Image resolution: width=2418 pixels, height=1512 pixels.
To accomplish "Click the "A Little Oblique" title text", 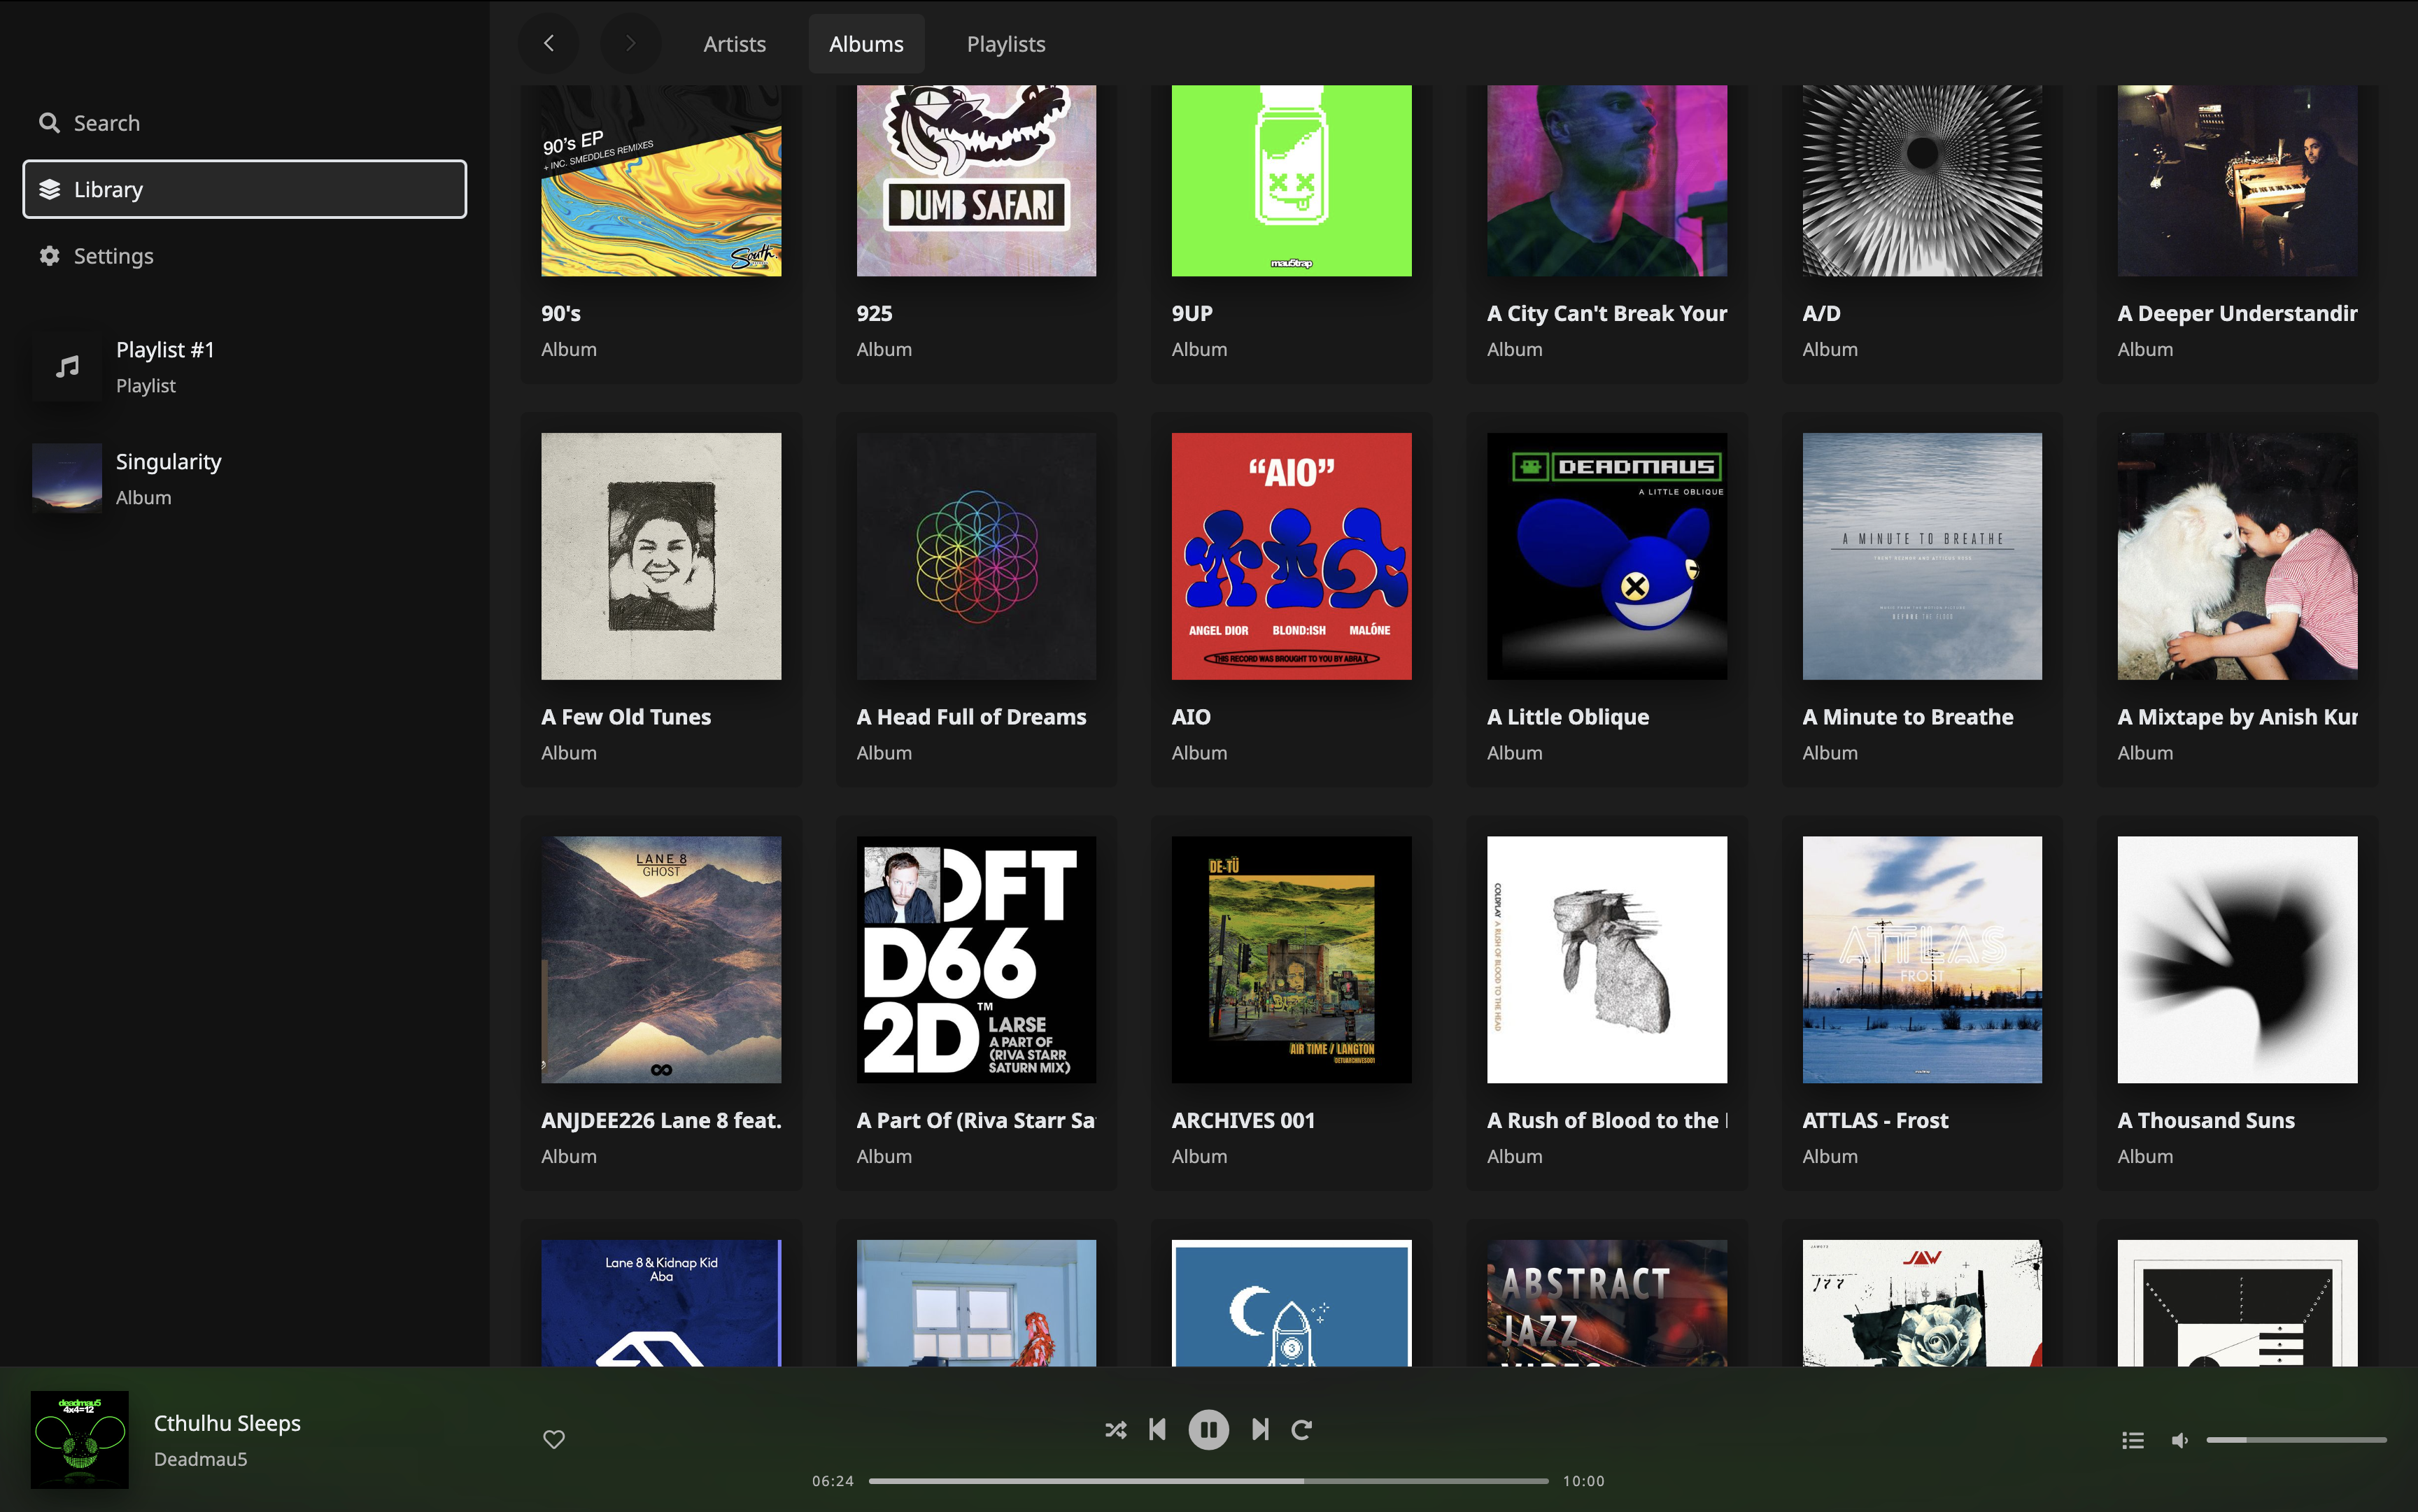I will click(1568, 717).
